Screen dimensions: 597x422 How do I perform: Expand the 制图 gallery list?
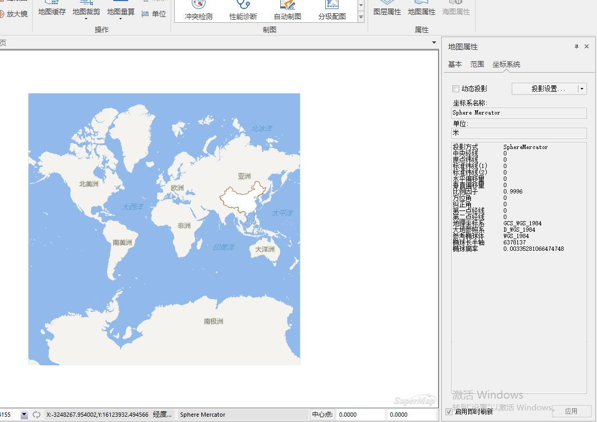pyautogui.click(x=361, y=17)
